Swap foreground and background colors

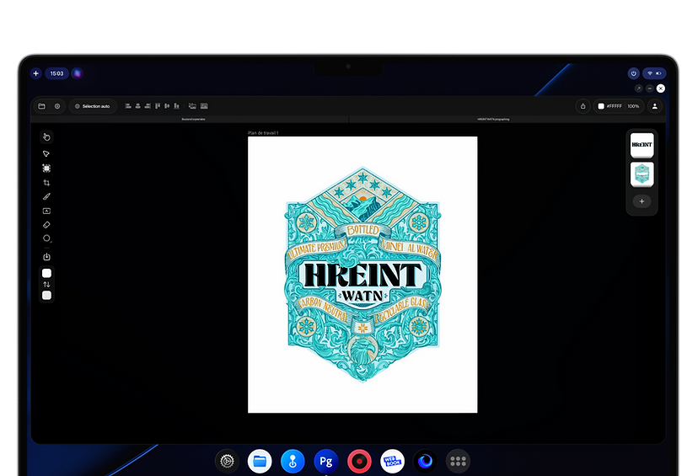click(x=46, y=284)
